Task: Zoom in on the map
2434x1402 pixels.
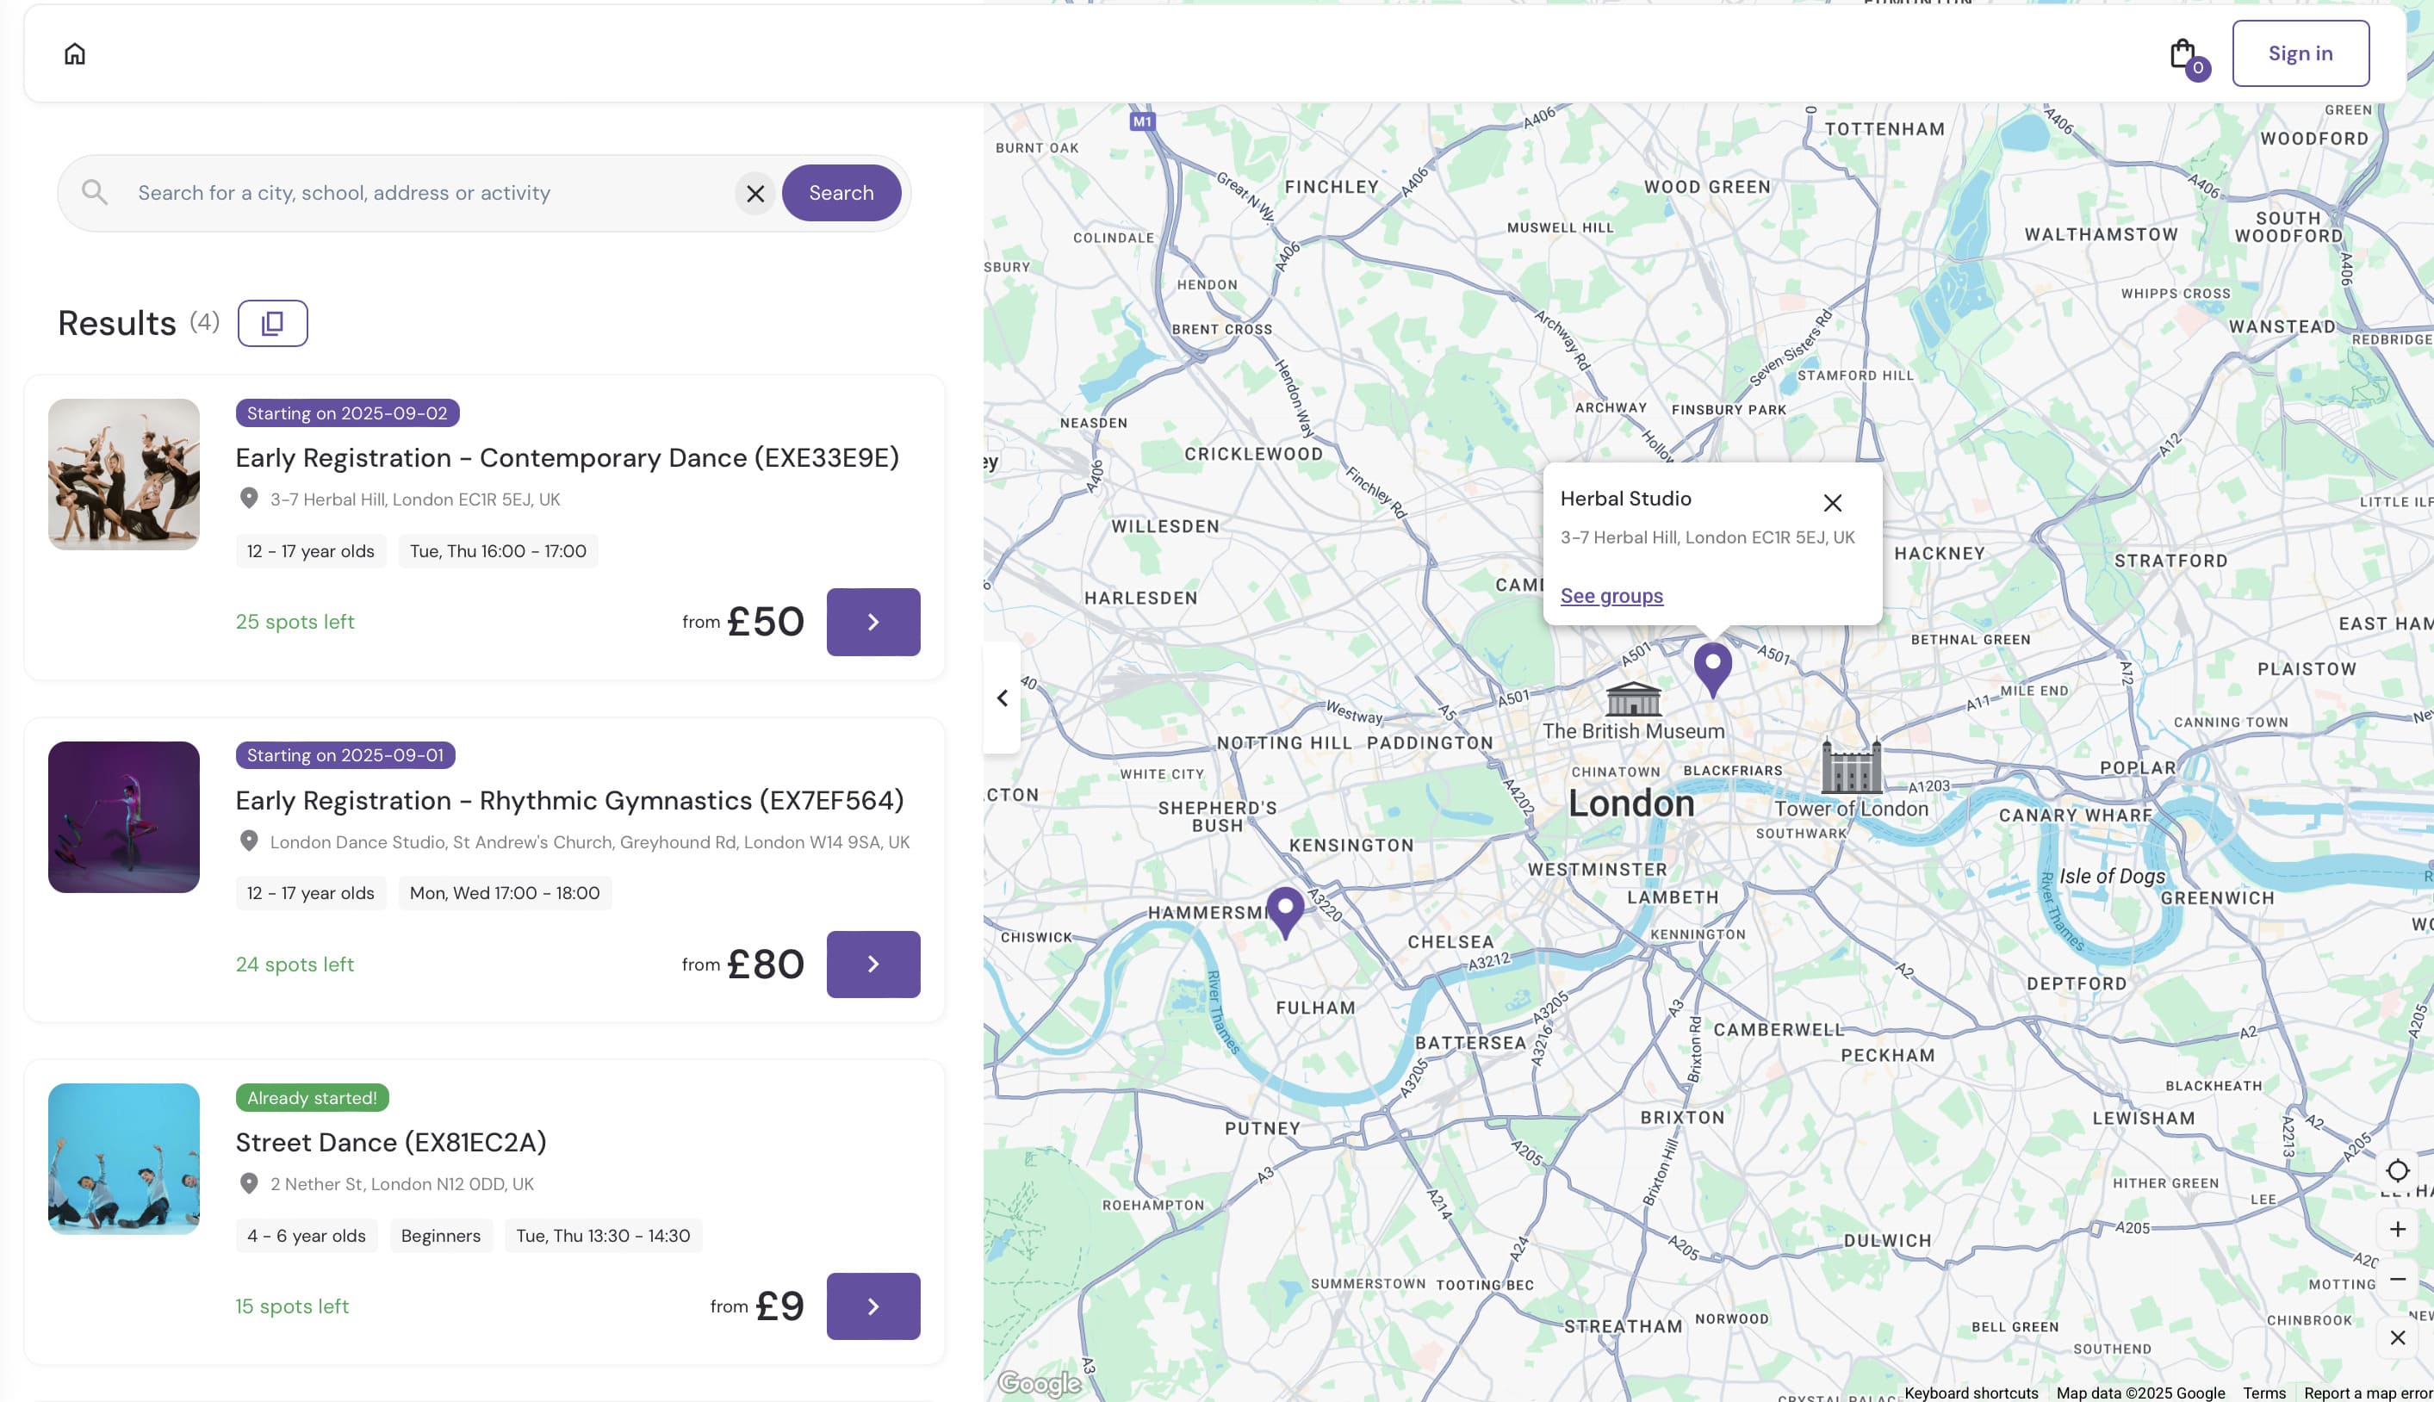Action: (2398, 1230)
